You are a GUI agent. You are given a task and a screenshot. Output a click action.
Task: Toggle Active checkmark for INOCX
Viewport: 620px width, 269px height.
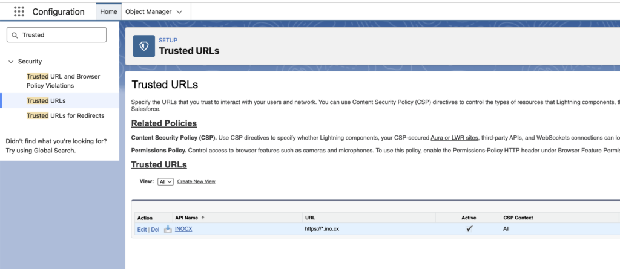(469, 229)
